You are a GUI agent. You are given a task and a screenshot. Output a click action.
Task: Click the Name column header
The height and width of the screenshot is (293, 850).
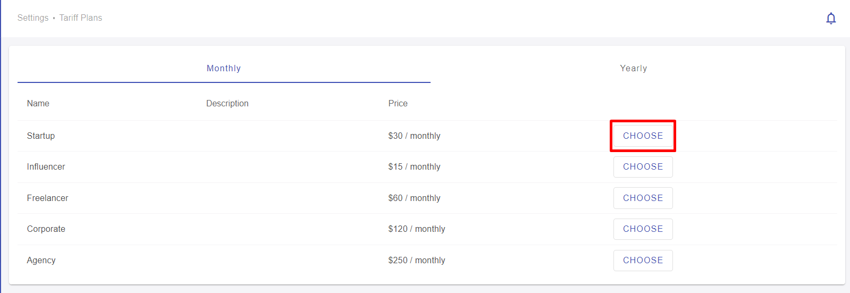pyautogui.click(x=38, y=103)
